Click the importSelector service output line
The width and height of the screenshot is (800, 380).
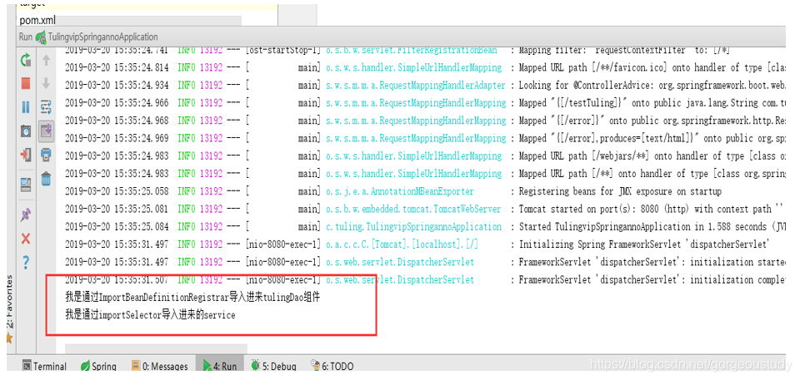click(x=151, y=315)
